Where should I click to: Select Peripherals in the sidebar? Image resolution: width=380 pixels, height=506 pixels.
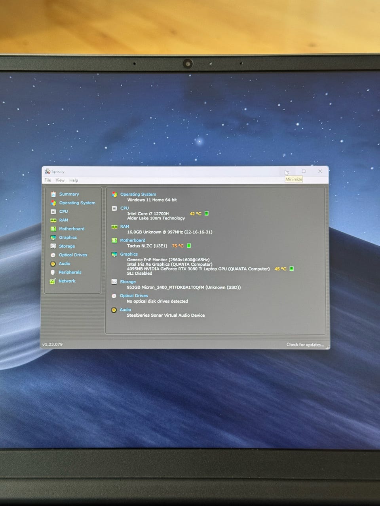pyautogui.click(x=70, y=272)
